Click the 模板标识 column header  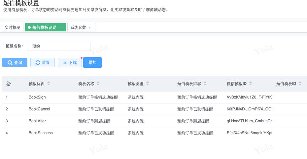pos(37,84)
